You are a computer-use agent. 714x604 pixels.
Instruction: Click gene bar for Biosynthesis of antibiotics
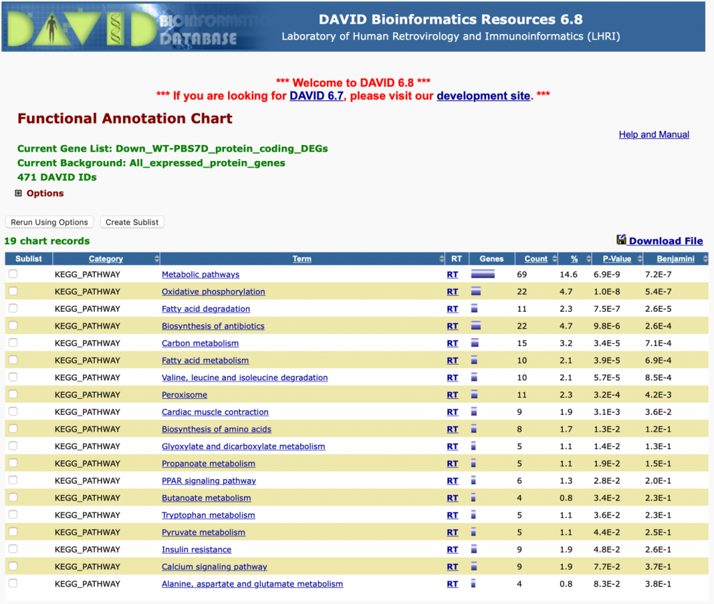[x=476, y=326]
